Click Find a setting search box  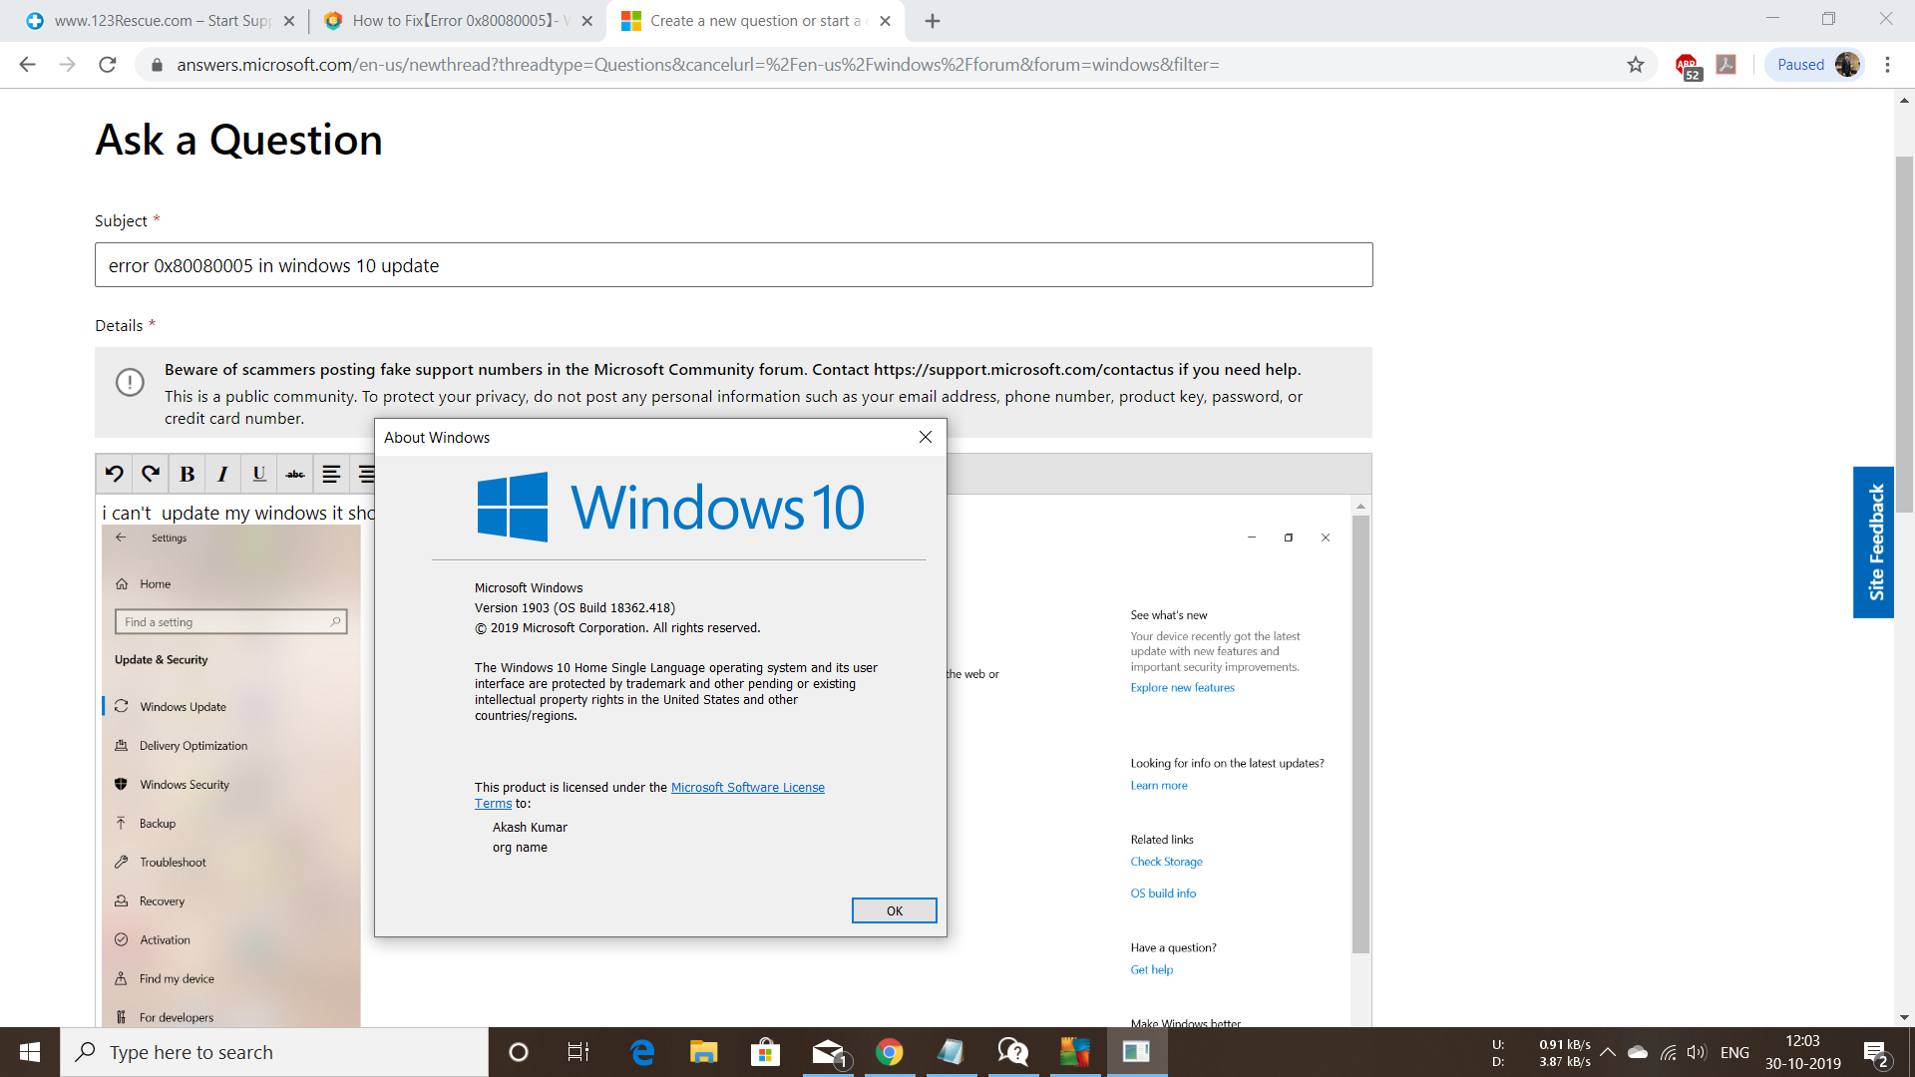pyautogui.click(x=231, y=621)
